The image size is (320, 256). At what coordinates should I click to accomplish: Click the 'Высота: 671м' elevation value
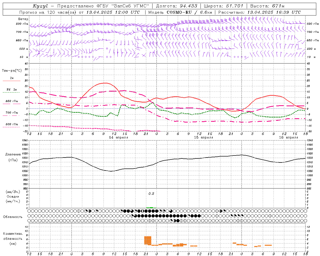click(267, 6)
